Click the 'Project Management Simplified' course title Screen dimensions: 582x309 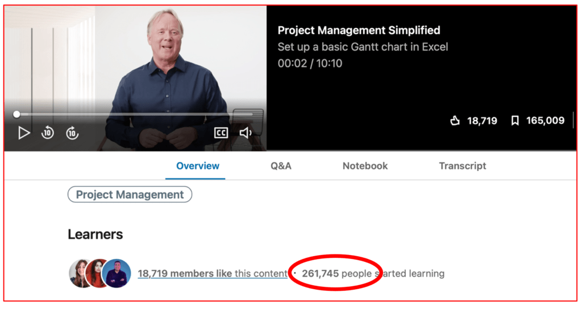click(x=359, y=31)
